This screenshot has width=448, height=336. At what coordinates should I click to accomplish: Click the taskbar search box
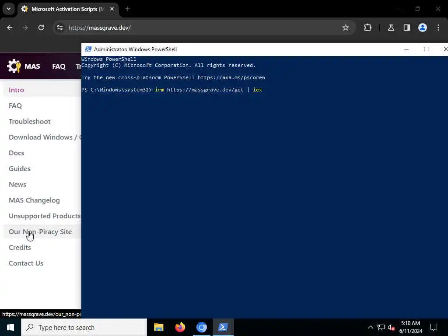(x=84, y=327)
